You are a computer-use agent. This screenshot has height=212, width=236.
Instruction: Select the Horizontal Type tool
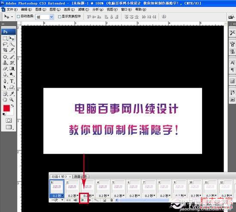tap(12, 81)
